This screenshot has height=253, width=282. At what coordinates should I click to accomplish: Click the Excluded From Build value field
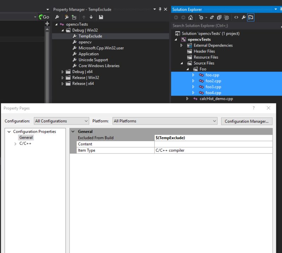(x=211, y=138)
